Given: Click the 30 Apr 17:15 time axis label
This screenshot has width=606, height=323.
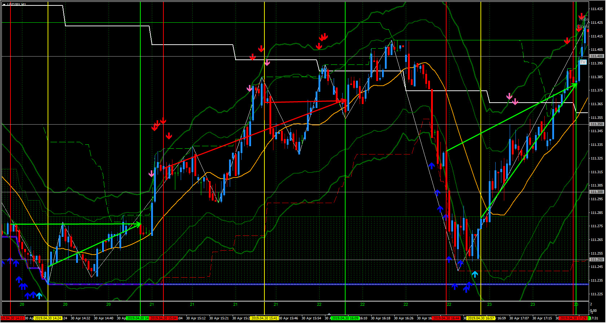Looking at the screenshot, I should [x=542, y=318].
